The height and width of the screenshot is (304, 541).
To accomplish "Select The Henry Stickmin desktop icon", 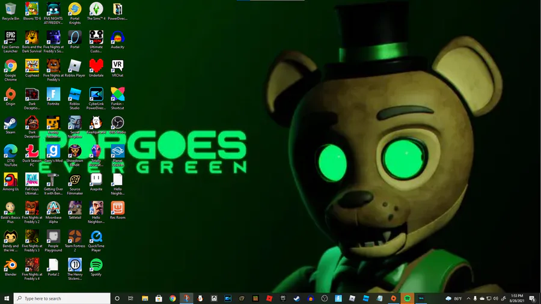I will [x=75, y=270].
